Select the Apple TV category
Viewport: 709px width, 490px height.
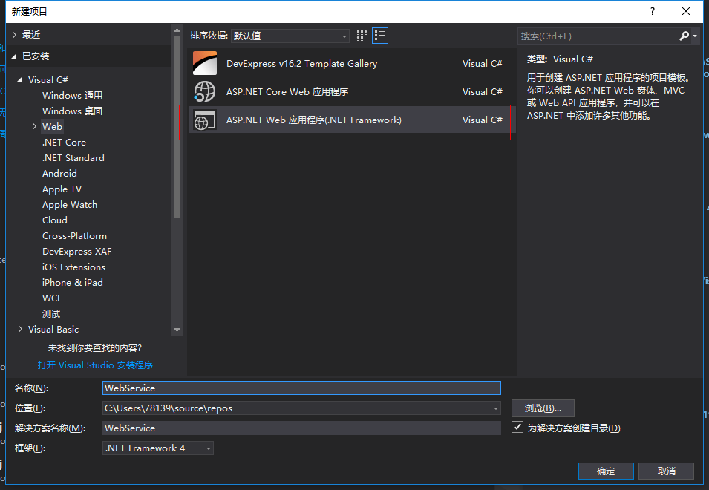pyautogui.click(x=62, y=189)
